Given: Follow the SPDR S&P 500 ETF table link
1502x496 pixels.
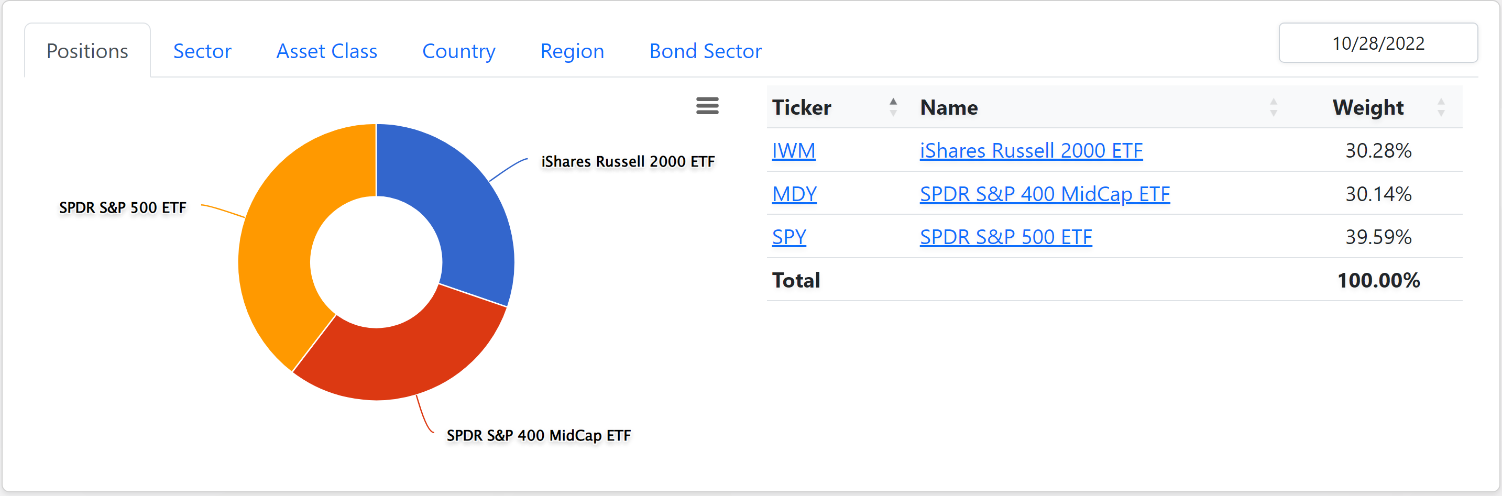Looking at the screenshot, I should 1006,237.
